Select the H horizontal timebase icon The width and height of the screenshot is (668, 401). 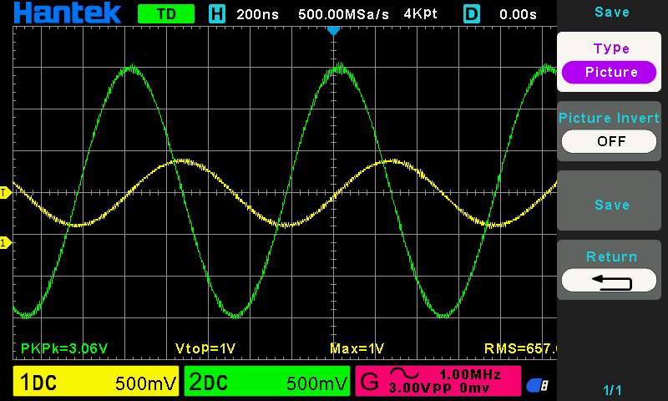tap(217, 14)
